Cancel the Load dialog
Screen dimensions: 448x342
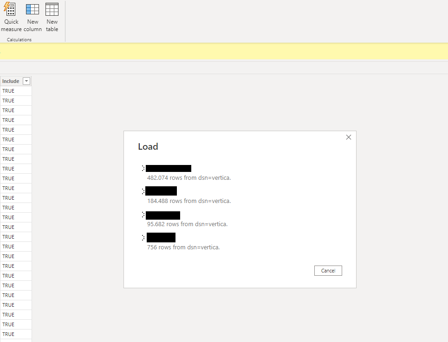[328, 271]
